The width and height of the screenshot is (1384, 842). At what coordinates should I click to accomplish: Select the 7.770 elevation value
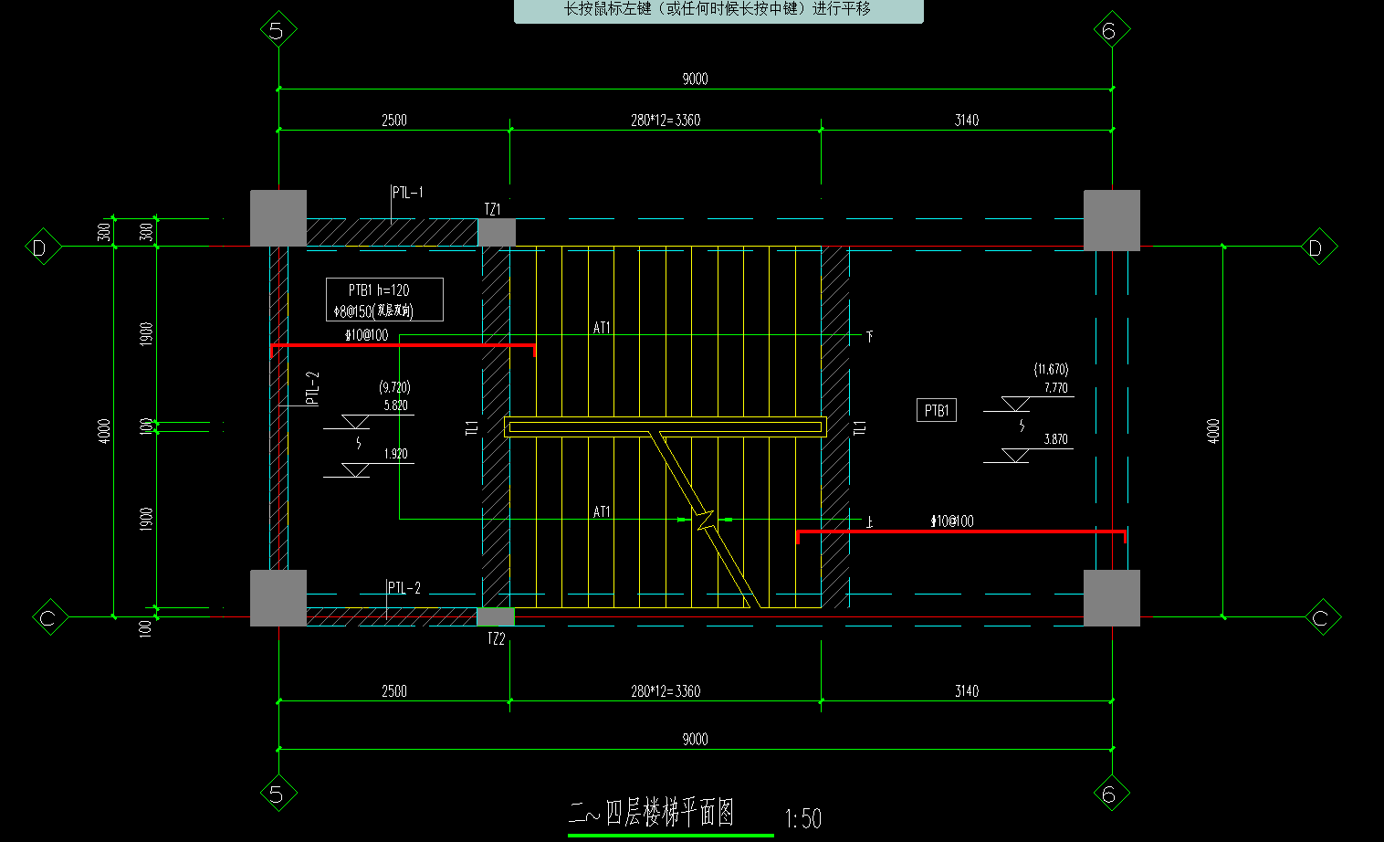click(x=1056, y=388)
